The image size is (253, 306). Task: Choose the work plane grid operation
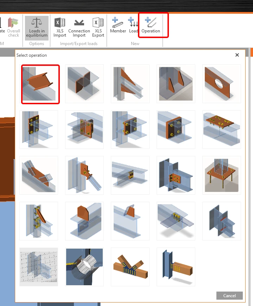pyautogui.click(x=39, y=267)
